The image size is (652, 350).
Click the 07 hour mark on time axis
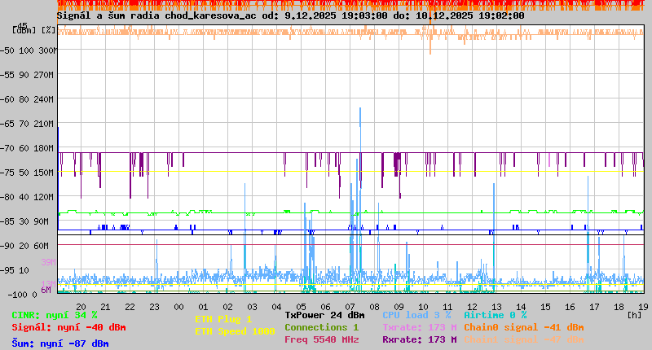350,307
